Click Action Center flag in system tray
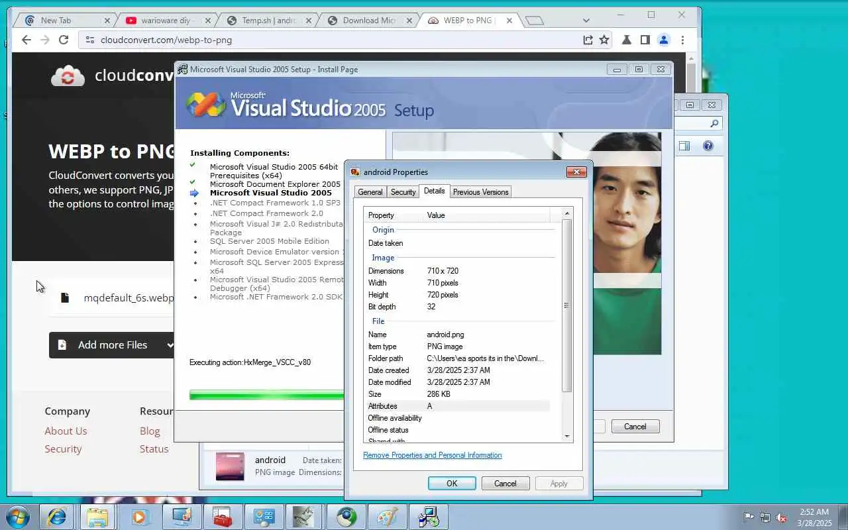848x530 pixels. tap(749, 517)
